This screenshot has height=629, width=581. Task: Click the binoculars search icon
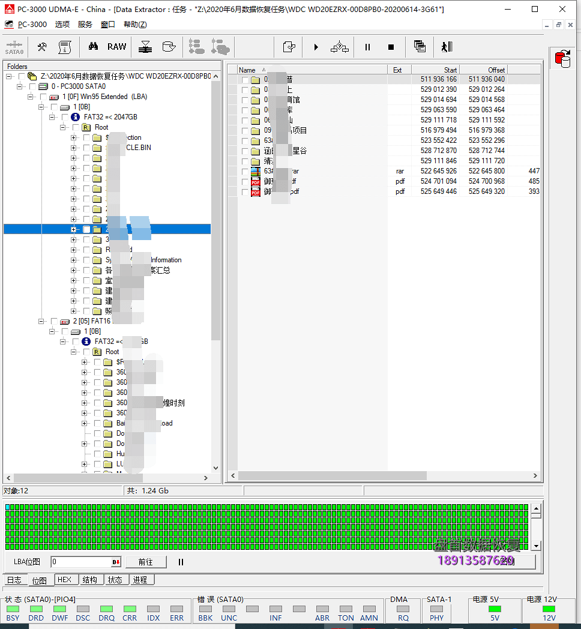pos(93,47)
